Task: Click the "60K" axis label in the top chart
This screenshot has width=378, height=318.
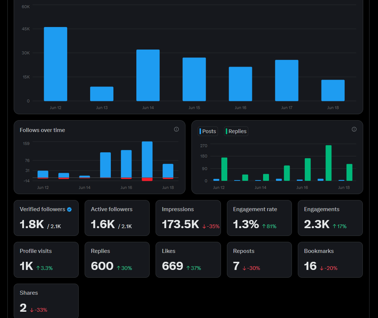Action: 25,7
